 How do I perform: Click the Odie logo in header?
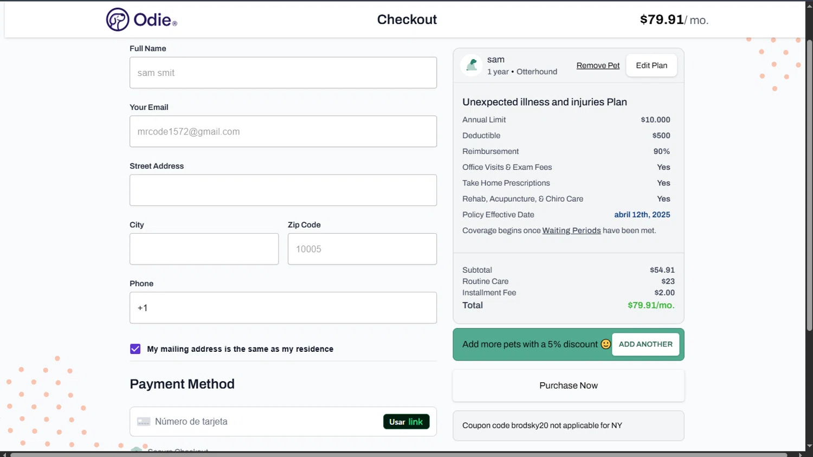pyautogui.click(x=141, y=20)
